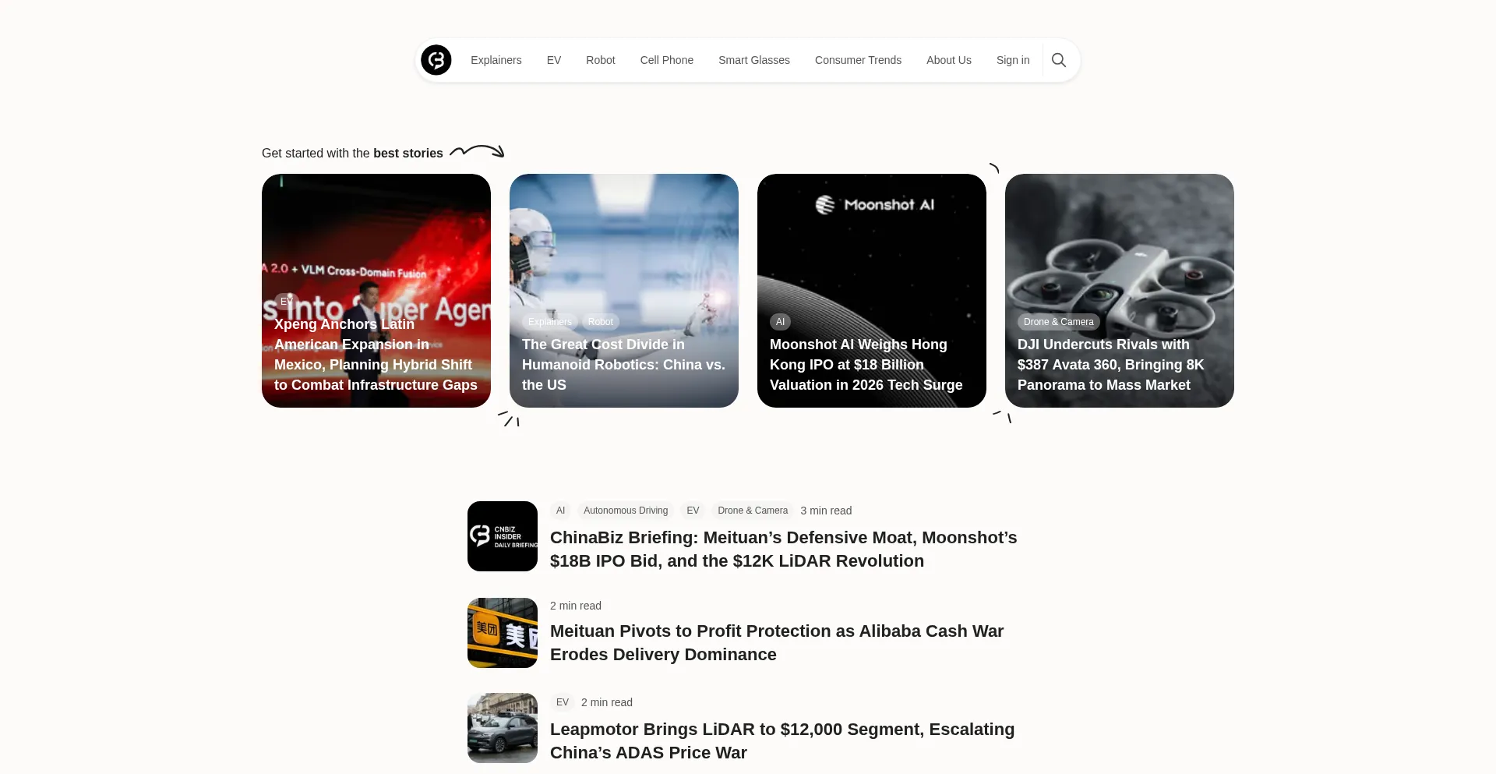Click the Drone & Camera tag on DJI card
The height and width of the screenshot is (774, 1496).
click(x=1059, y=322)
